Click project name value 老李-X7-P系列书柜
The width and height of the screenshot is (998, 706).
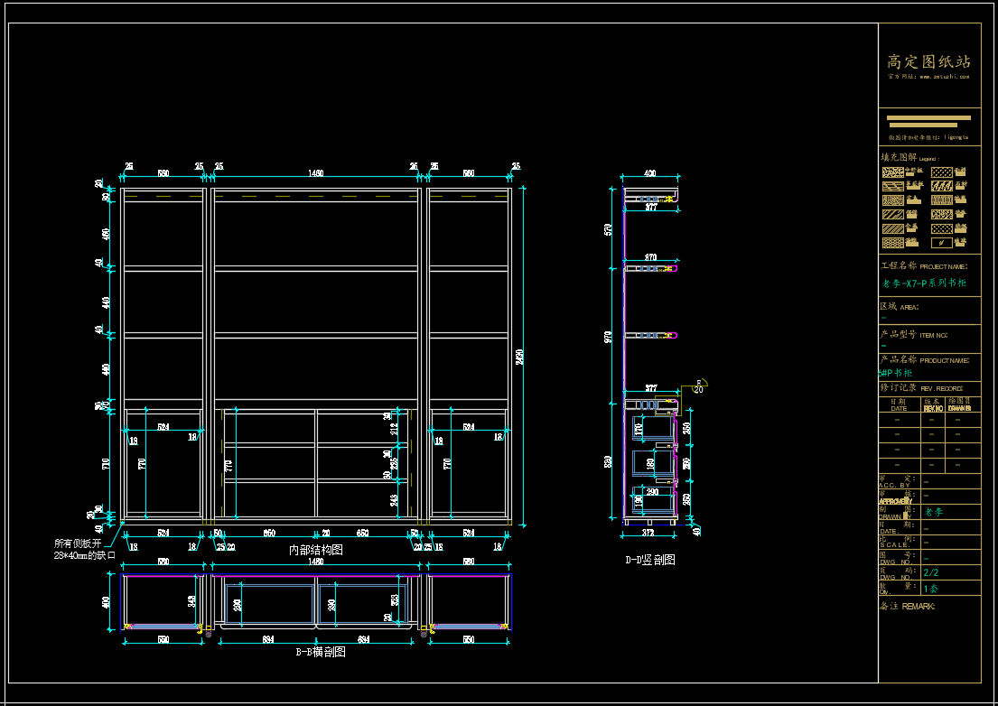(924, 283)
